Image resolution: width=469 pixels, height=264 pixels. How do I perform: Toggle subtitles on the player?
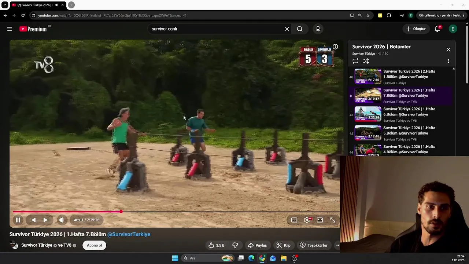294,220
